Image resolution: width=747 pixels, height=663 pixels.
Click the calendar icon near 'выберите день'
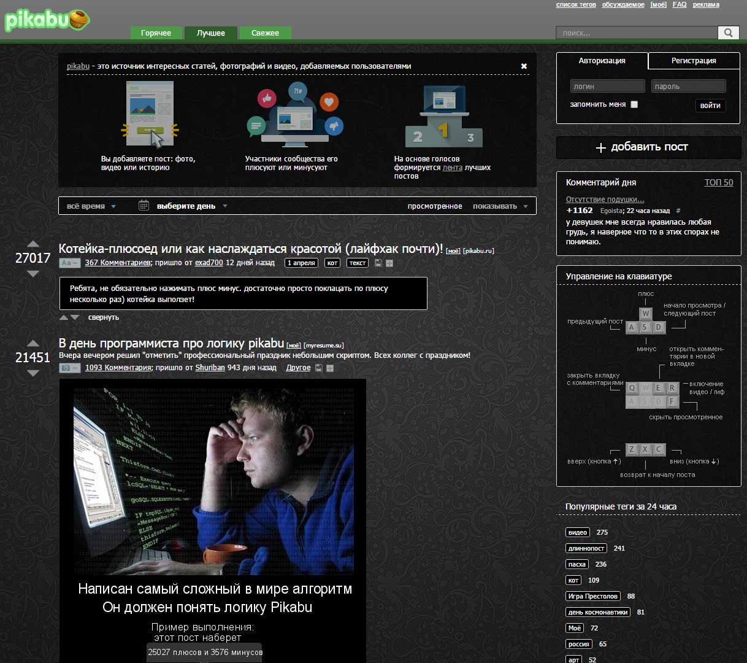coord(144,206)
